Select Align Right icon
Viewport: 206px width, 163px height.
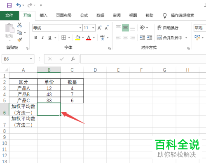pyautogui.click(x=132, y=38)
